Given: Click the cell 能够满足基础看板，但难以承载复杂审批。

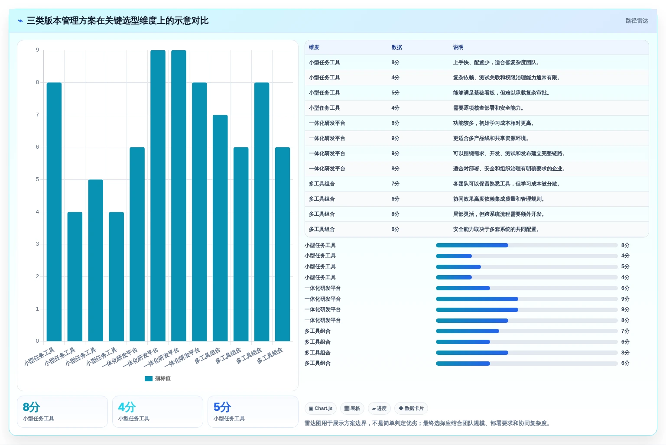Looking at the screenshot, I should tap(502, 93).
